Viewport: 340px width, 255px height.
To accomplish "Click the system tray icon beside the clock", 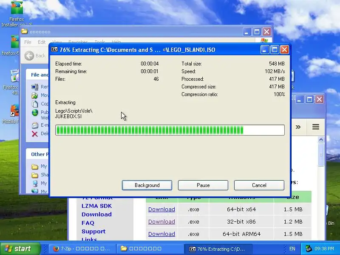I will click(x=309, y=249).
